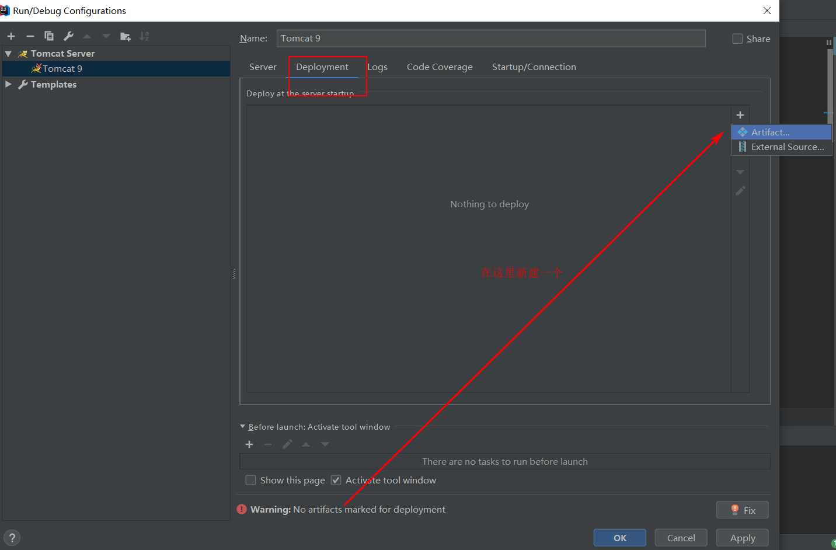Screen dimensions: 836x550
Task: Open edit templates wrench icon in toolbar
Action: [x=68, y=36]
